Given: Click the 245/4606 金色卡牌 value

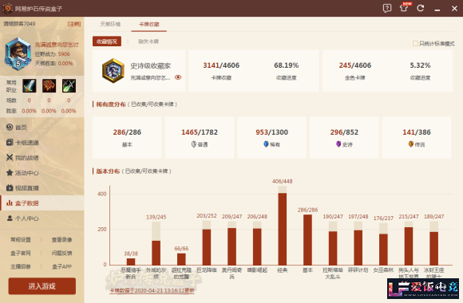Looking at the screenshot, I should tap(355, 65).
